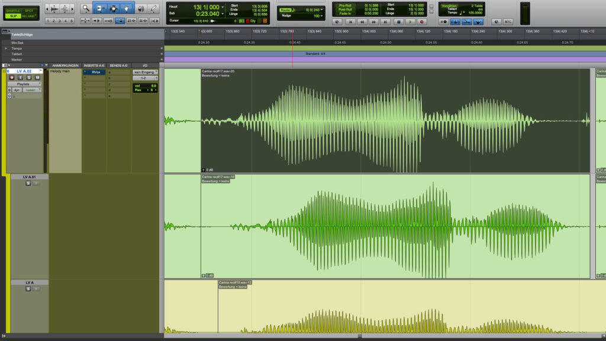Viewport: 606px width, 341px height.
Task: Click the Return to Zero transport button
Action: pos(350,22)
